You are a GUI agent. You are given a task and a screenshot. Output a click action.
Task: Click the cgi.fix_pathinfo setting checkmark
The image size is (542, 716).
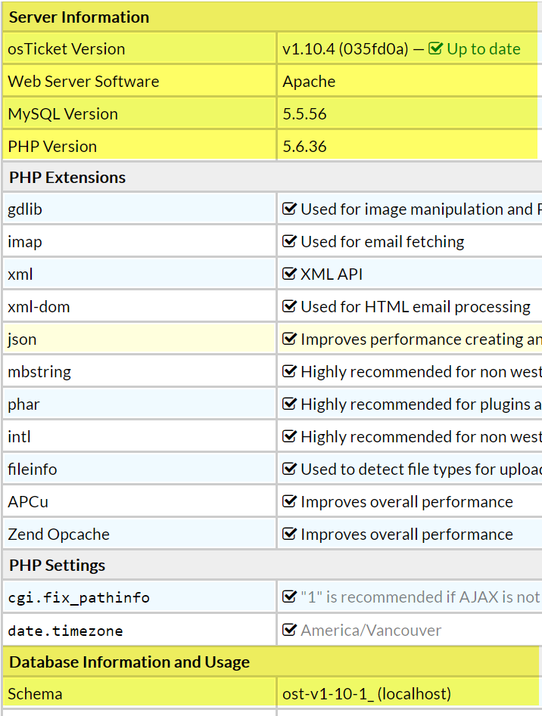click(x=289, y=597)
